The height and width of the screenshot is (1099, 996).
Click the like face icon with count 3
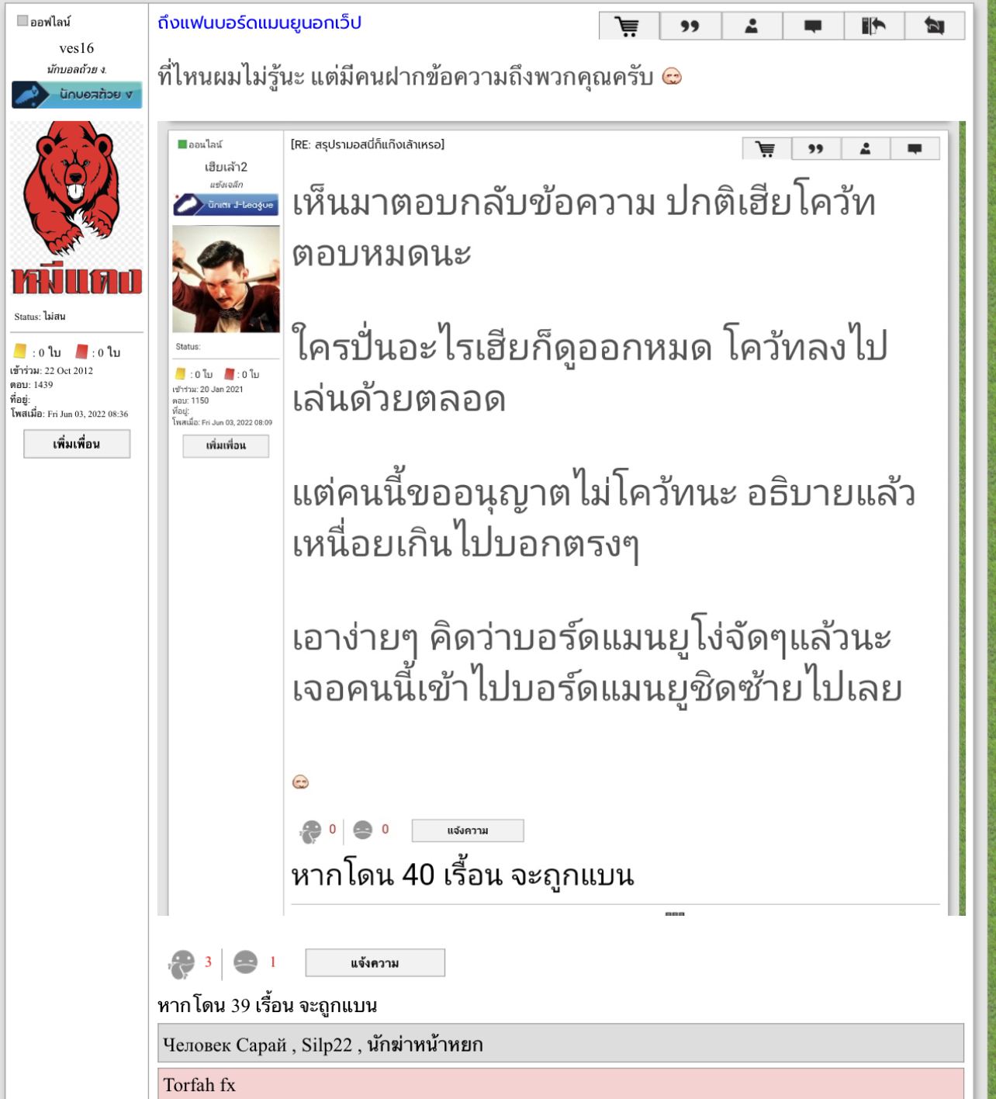point(182,964)
